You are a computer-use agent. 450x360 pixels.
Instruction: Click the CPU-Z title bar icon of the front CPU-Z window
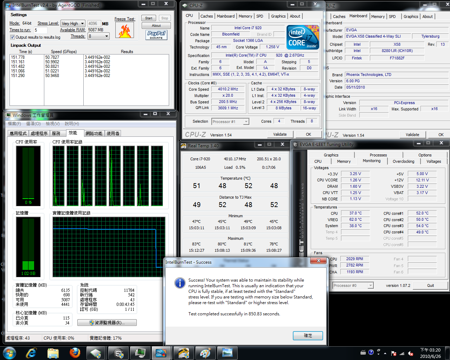coord(185,6)
